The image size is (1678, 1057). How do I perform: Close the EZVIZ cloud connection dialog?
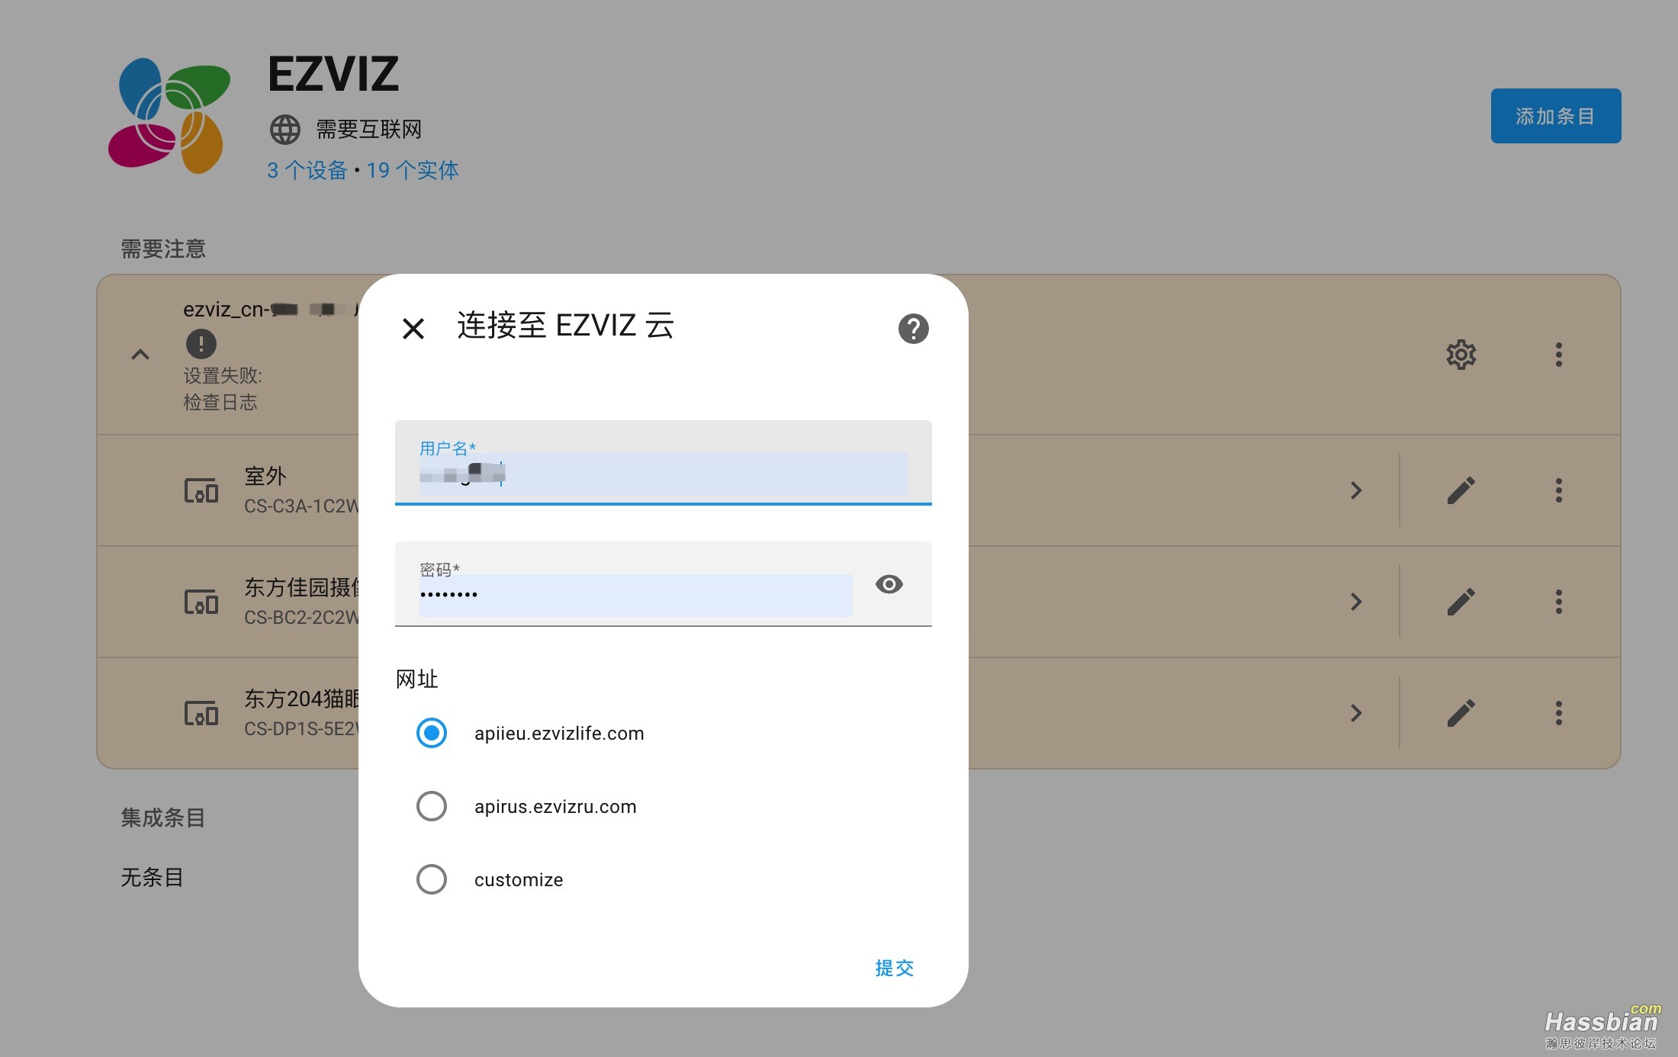413,329
